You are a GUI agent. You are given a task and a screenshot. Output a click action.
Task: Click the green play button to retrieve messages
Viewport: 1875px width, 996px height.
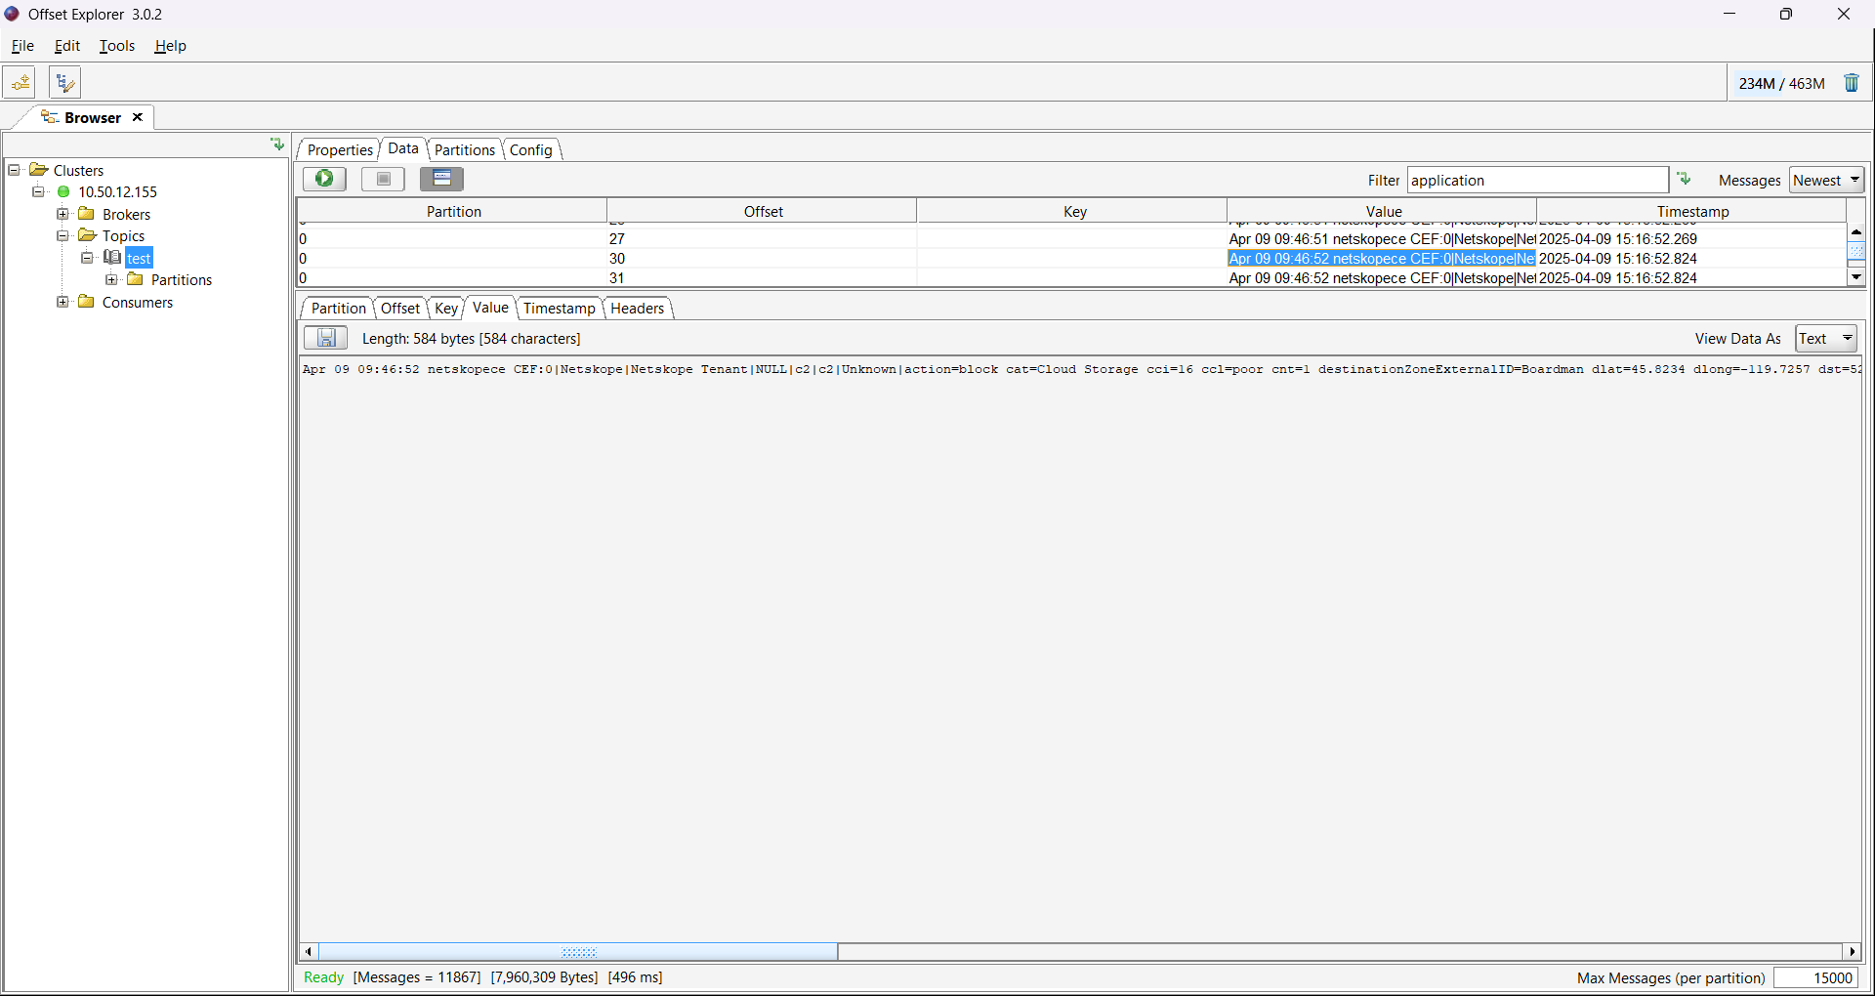coord(324,179)
